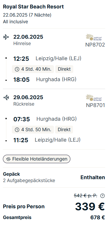108x226 pixels.
Task: Open the Flexible Hoteländerungen button
Action: pos(36,159)
